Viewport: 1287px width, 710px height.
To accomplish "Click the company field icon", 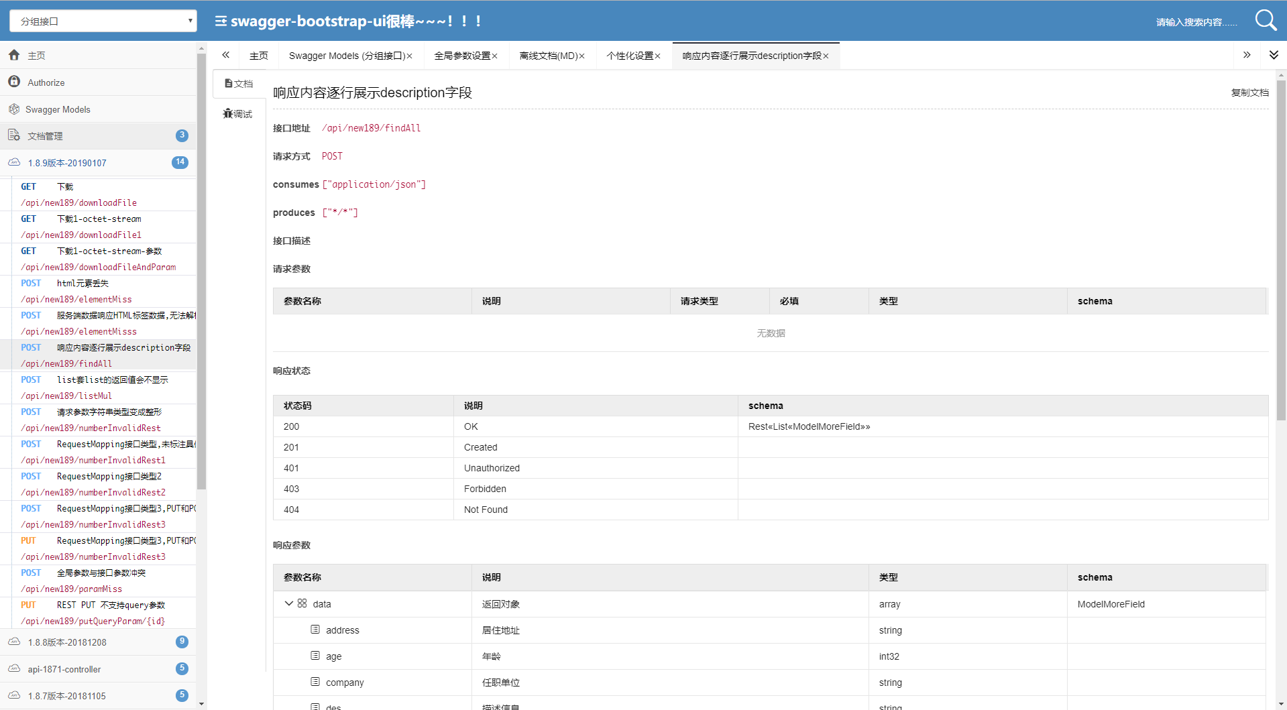I will (315, 682).
